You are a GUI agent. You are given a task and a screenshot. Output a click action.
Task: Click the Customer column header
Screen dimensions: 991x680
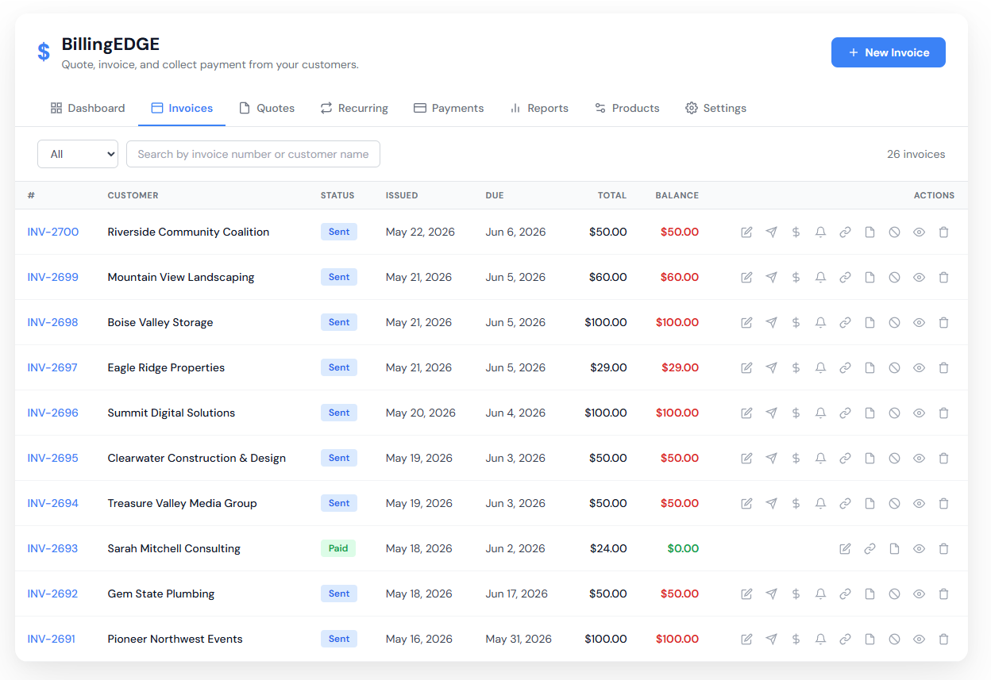[133, 195]
